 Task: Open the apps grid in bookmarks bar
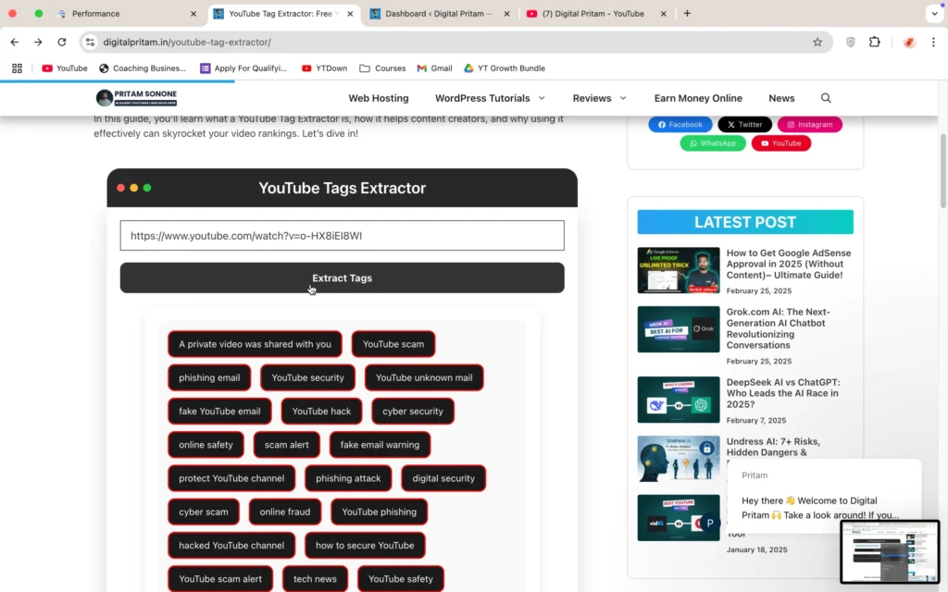click(x=17, y=68)
